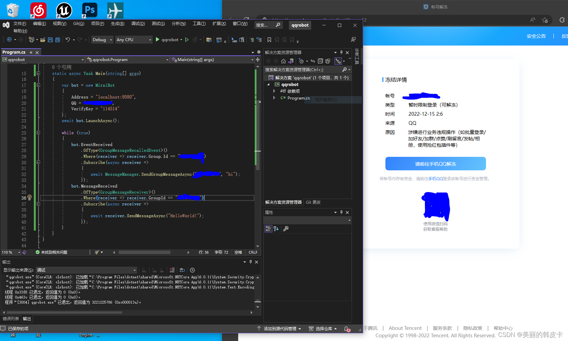Click the Output panel horizontal scrollbar thumb
This screenshot has height=341, width=568.
[x=64, y=312]
